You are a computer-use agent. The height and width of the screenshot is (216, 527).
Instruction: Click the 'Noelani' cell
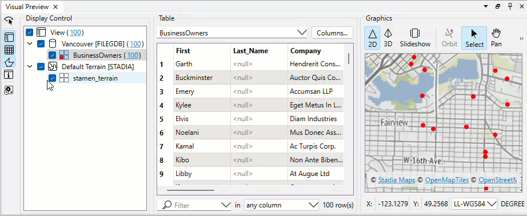(202, 133)
